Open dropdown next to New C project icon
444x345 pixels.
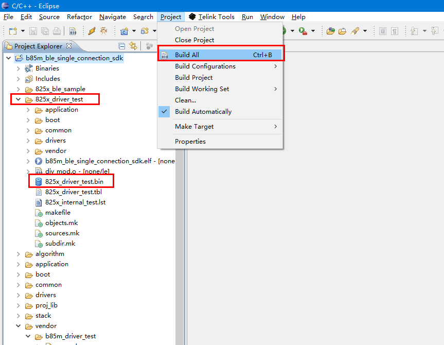tap(134, 31)
